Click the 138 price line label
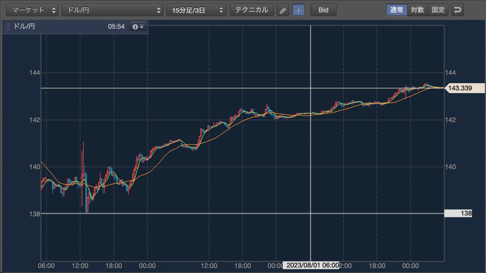This screenshot has width=486, height=273. click(458, 213)
